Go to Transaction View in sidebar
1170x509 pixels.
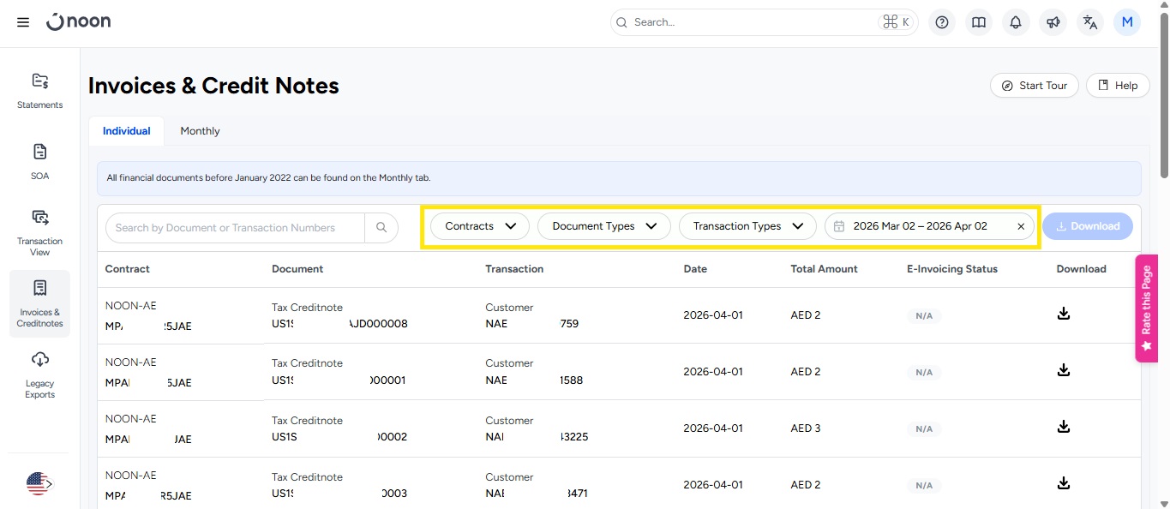coord(39,231)
